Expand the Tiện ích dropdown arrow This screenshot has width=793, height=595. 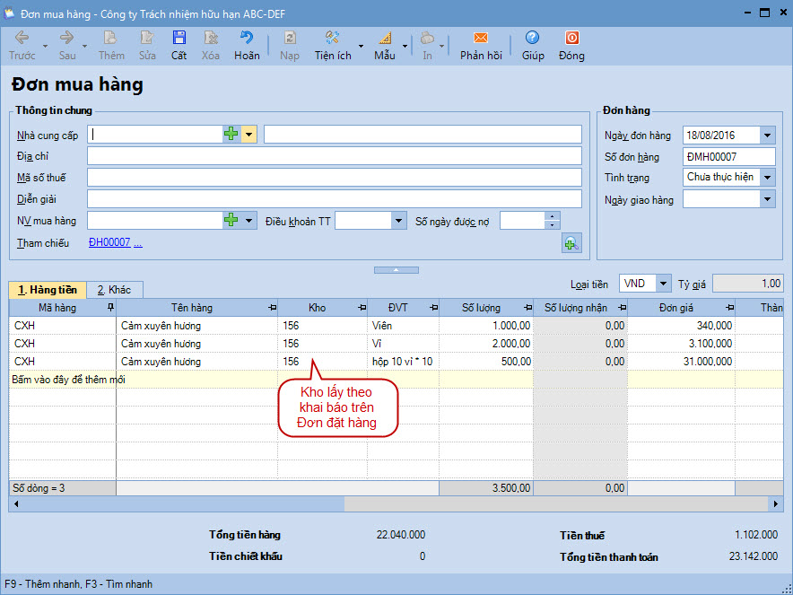click(362, 46)
